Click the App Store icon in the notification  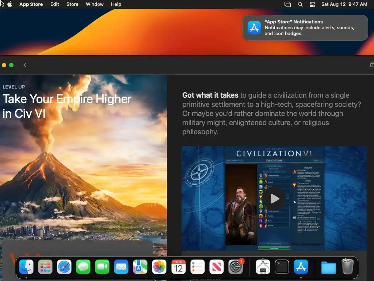[x=254, y=28]
